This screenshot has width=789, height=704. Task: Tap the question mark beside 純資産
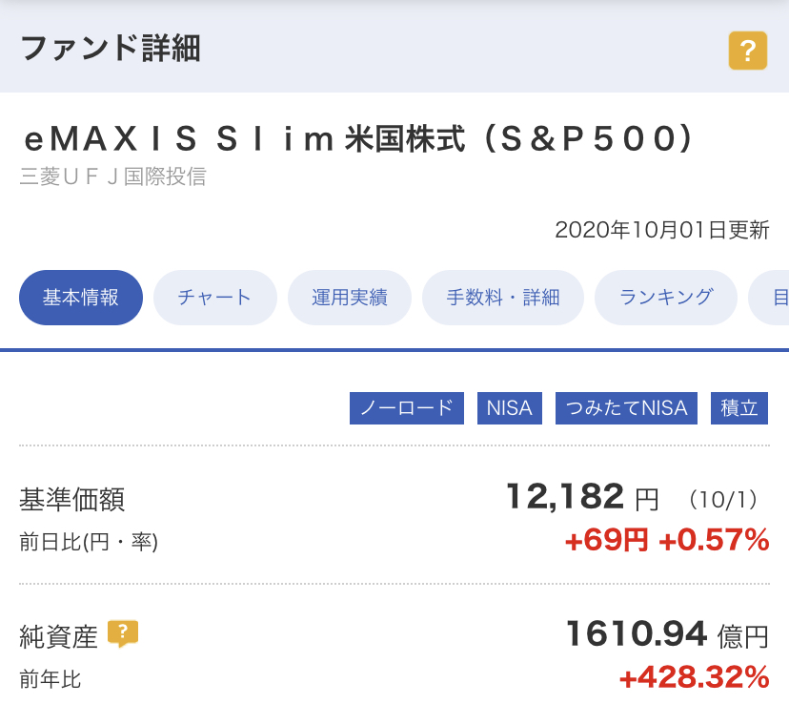coord(123,633)
